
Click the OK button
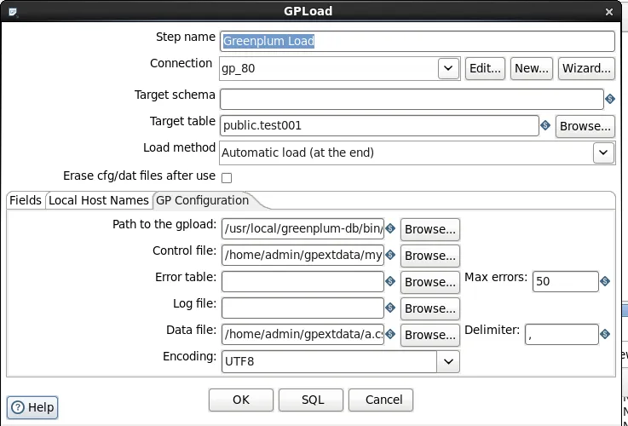tap(241, 400)
